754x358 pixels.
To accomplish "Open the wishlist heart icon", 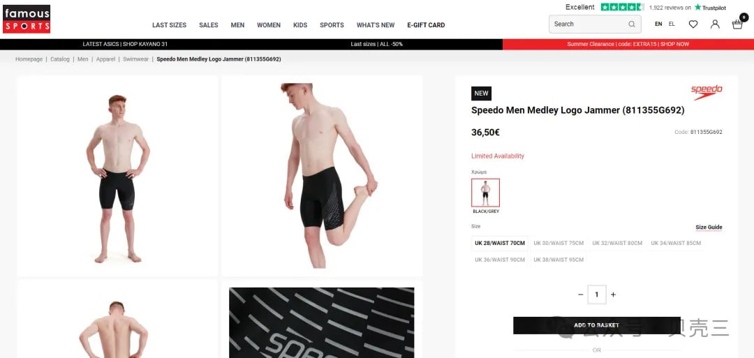I will click(693, 24).
